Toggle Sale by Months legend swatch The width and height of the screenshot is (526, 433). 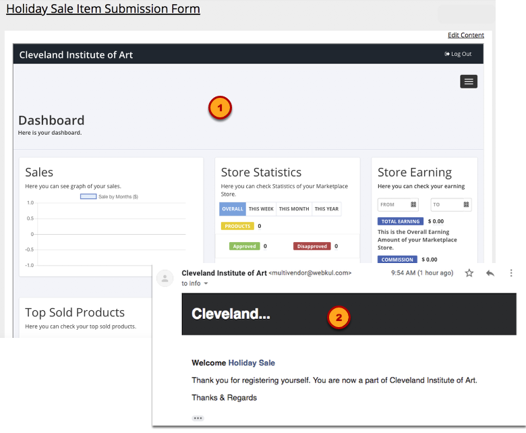88,196
